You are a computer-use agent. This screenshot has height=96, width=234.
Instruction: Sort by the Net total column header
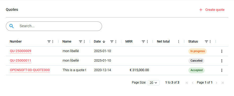163,42
